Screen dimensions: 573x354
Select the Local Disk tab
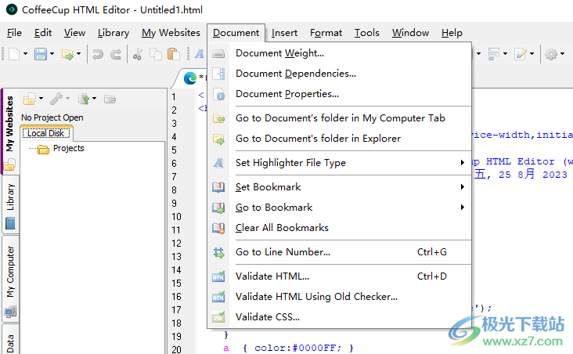tap(46, 133)
